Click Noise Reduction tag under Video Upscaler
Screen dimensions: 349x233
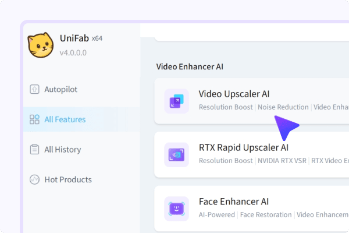click(x=283, y=107)
